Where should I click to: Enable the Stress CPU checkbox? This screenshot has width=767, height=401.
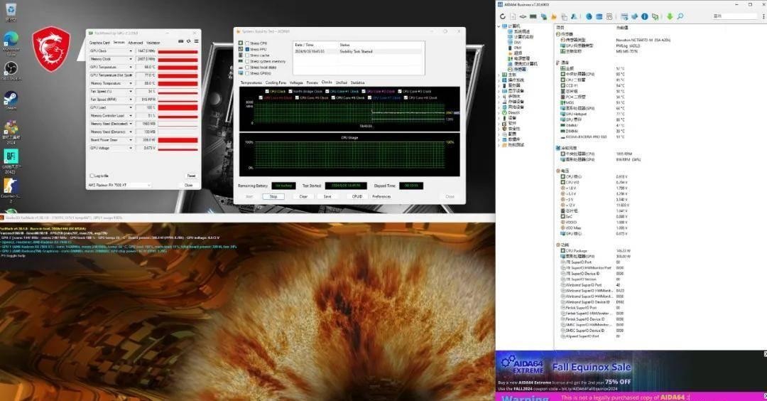(248, 43)
